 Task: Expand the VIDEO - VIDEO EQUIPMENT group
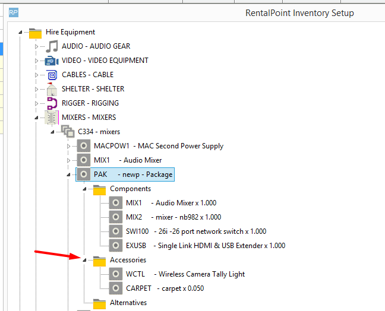click(x=36, y=61)
